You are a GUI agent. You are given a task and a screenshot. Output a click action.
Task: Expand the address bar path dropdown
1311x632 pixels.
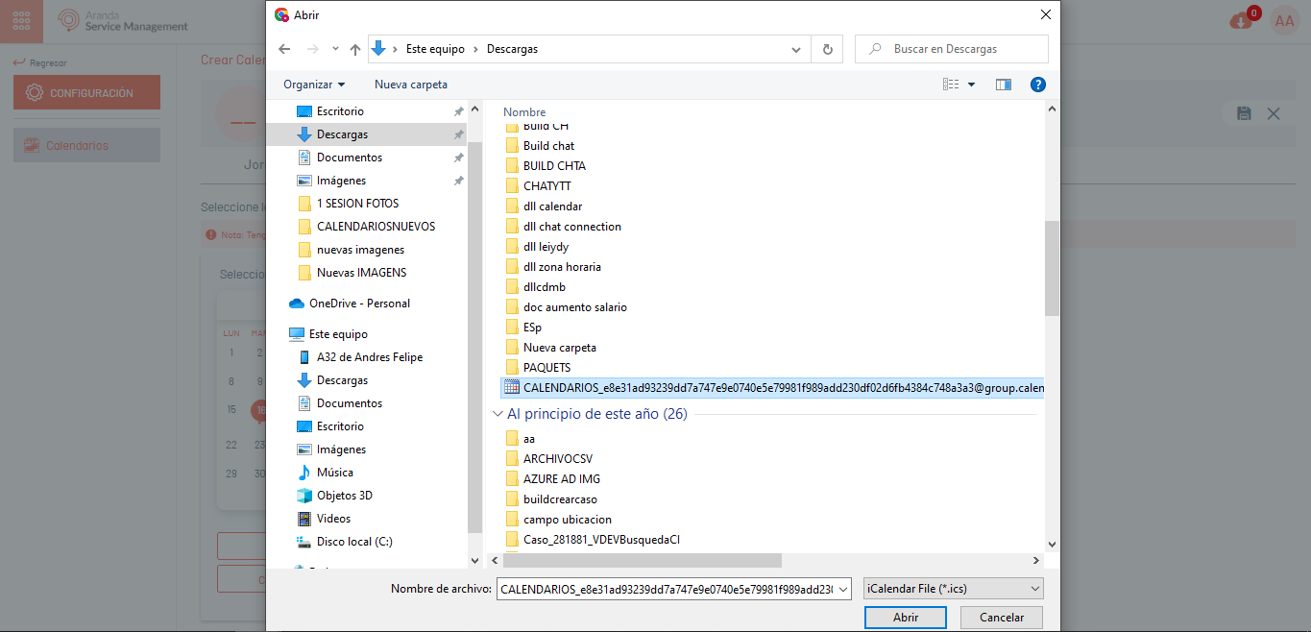point(796,49)
